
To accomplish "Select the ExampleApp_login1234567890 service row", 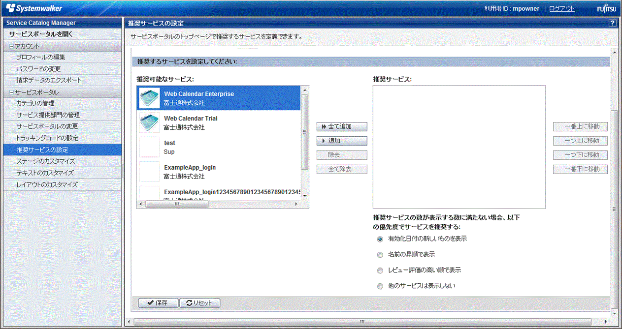I will click(219, 192).
